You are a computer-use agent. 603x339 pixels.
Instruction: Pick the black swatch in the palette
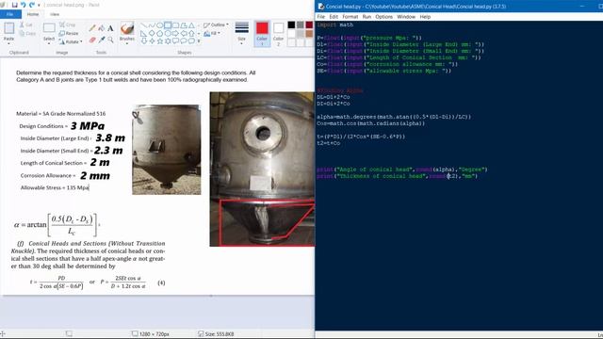coord(291,25)
